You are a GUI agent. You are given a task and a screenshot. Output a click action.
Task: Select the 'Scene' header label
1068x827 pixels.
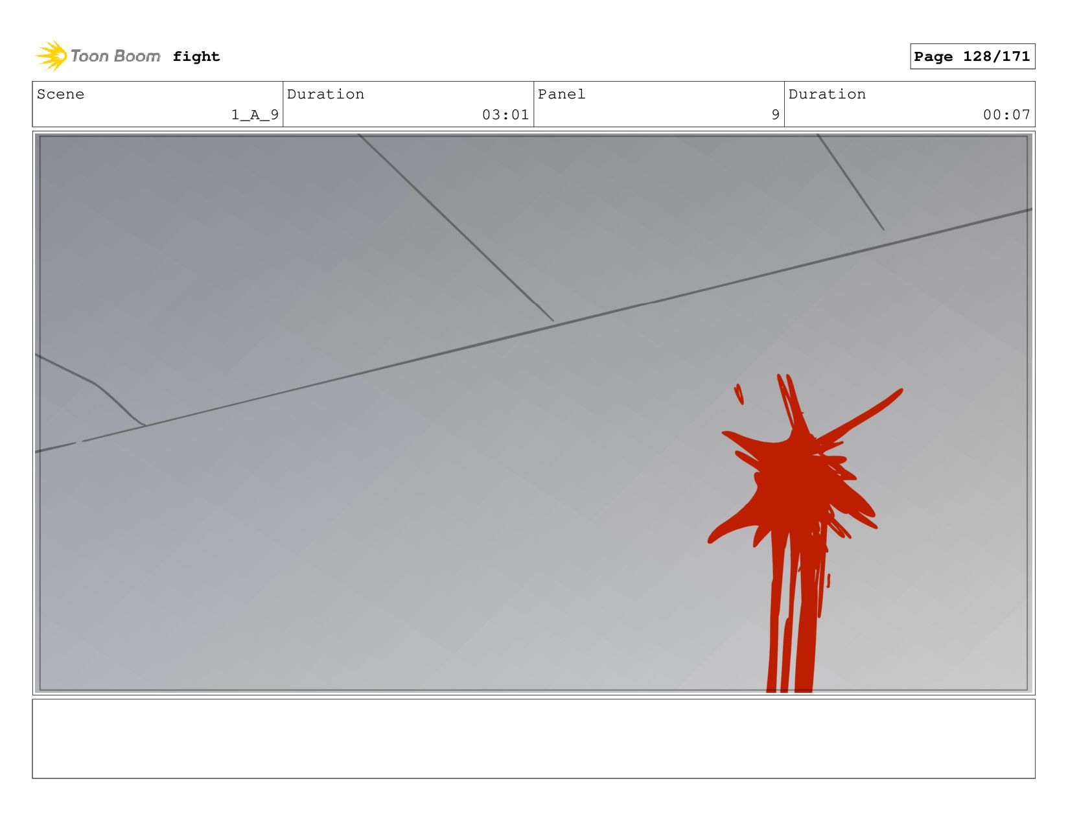pyautogui.click(x=60, y=94)
